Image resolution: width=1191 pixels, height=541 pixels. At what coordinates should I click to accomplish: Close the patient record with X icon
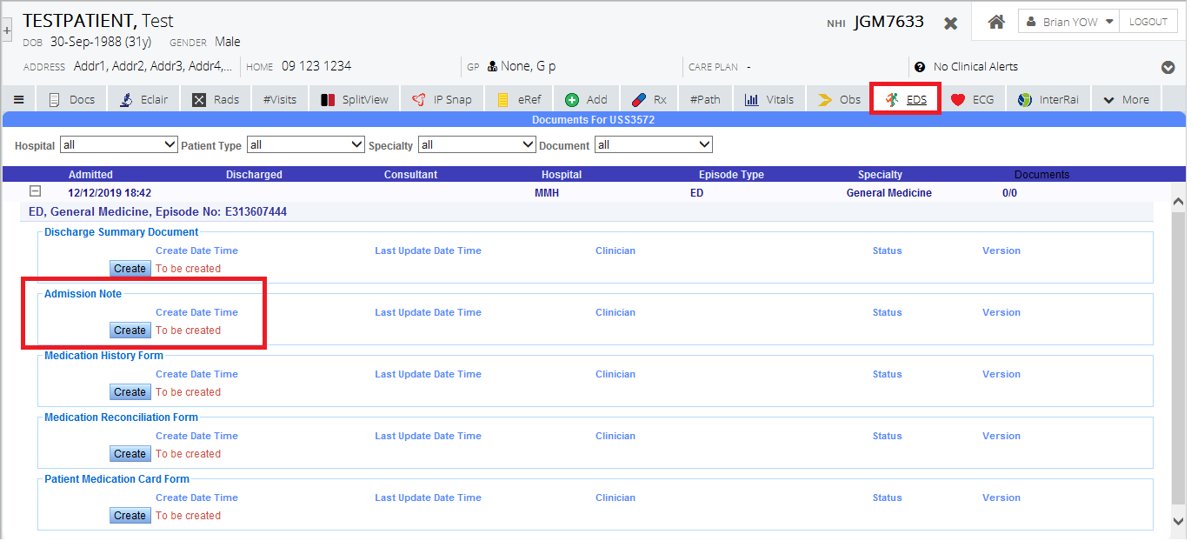(951, 23)
